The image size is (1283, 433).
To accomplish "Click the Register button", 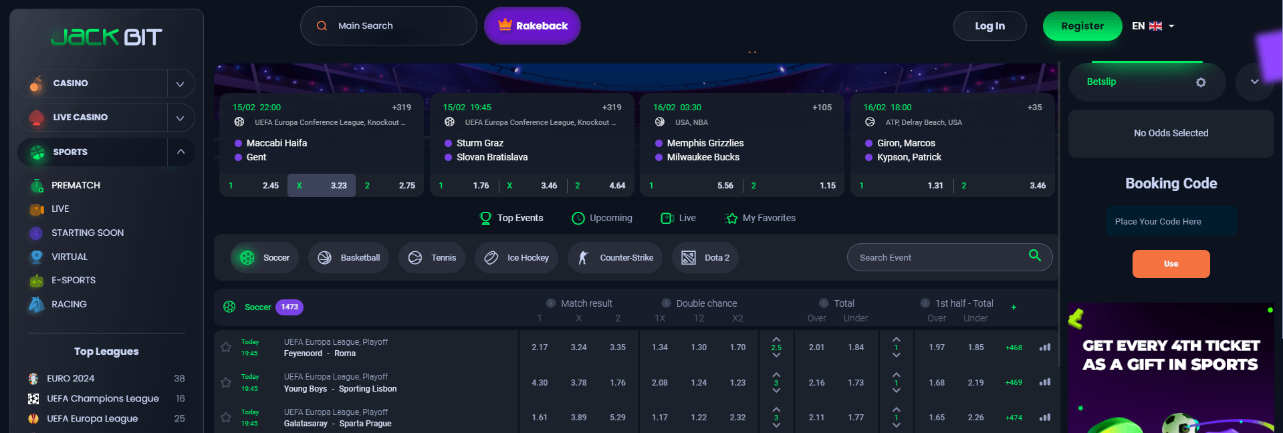I will [x=1082, y=26].
